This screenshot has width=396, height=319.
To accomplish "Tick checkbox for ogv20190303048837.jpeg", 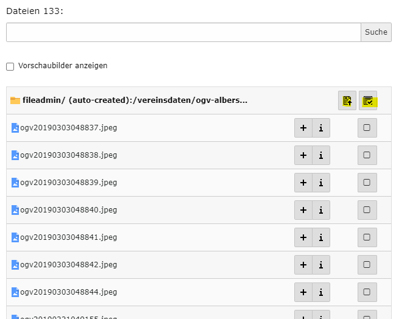I will click(x=367, y=128).
